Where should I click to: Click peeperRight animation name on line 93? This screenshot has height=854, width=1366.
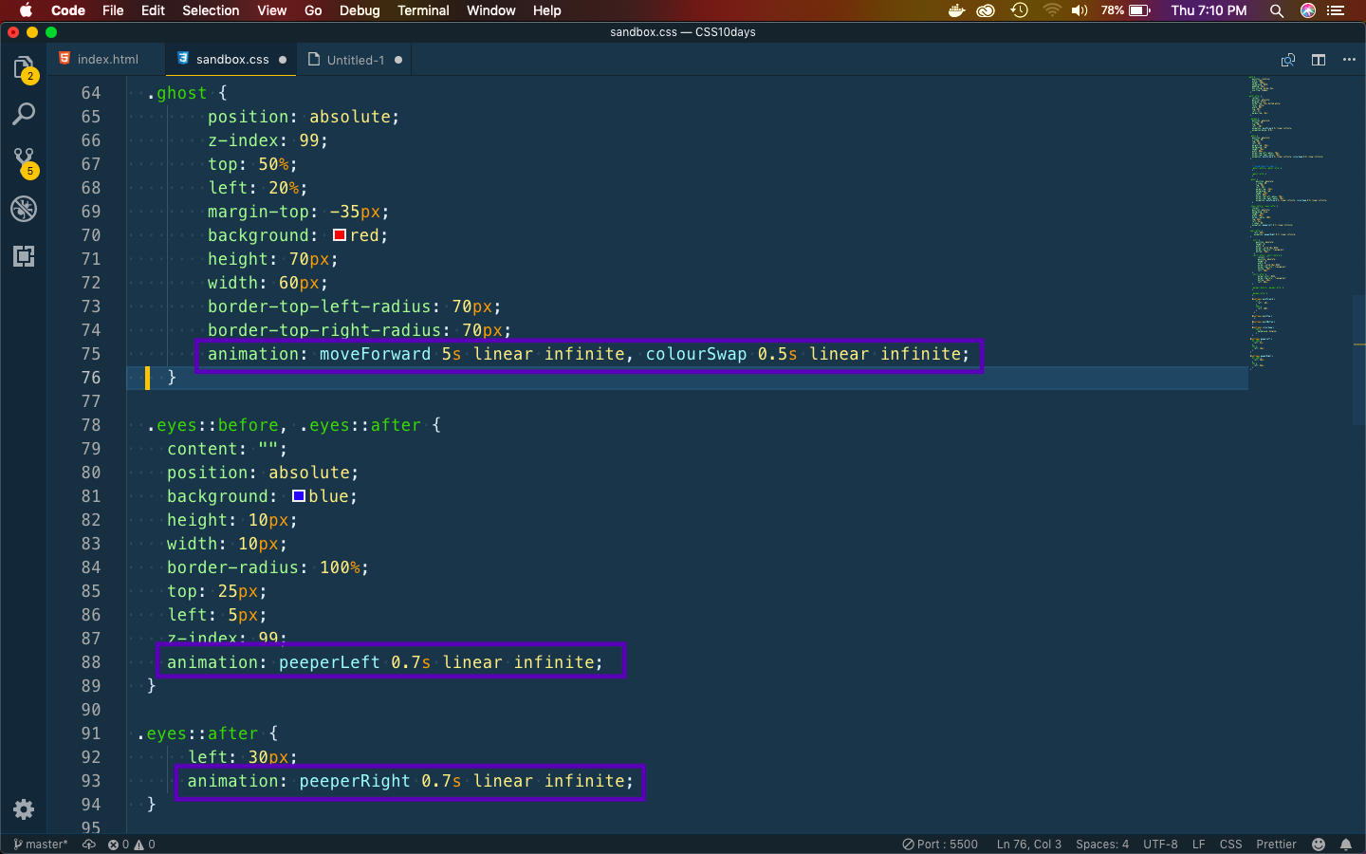coord(355,781)
